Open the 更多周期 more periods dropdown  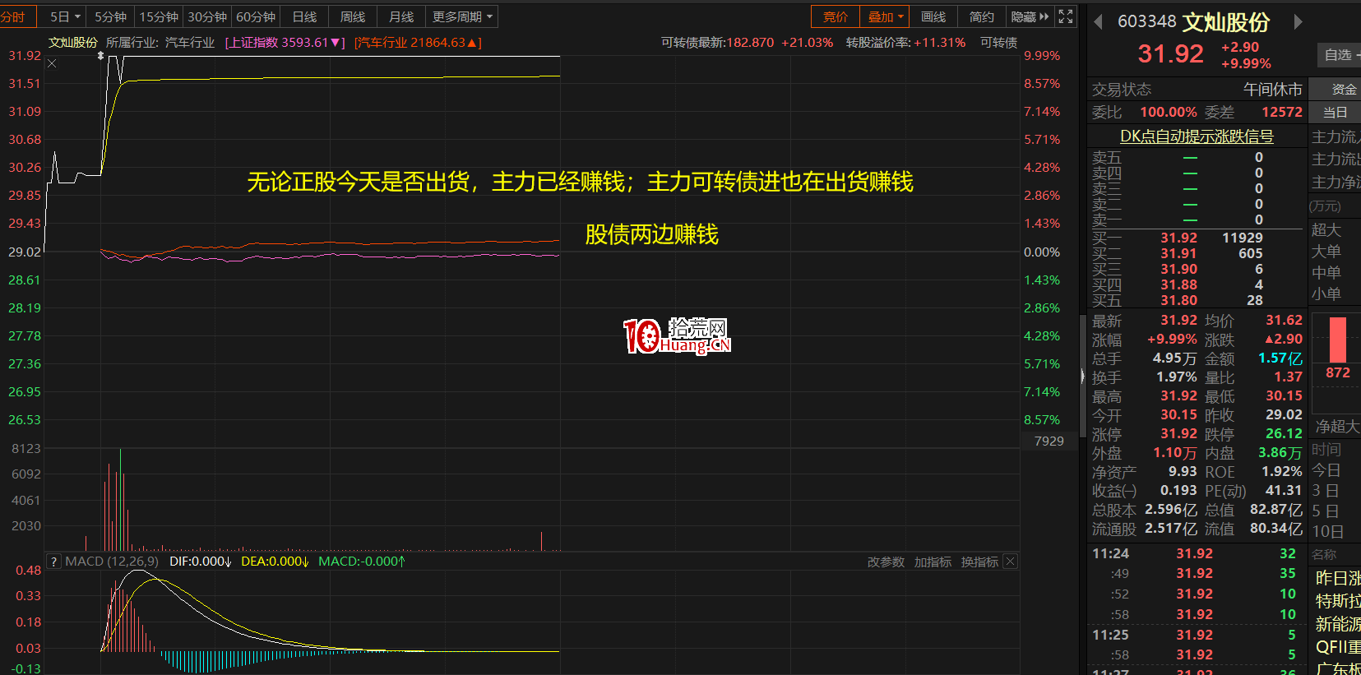click(463, 16)
